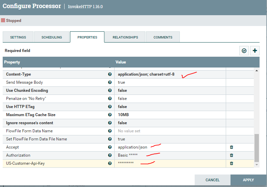Delete the Accept property with trash icon
This screenshot has height=187, width=267.
232,147
